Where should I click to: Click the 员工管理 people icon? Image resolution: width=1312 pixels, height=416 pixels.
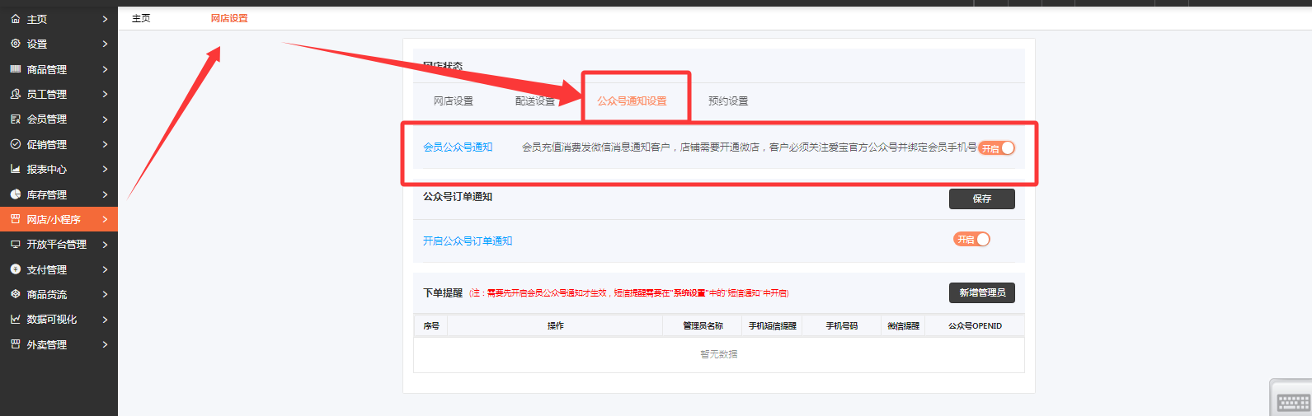pyautogui.click(x=15, y=95)
